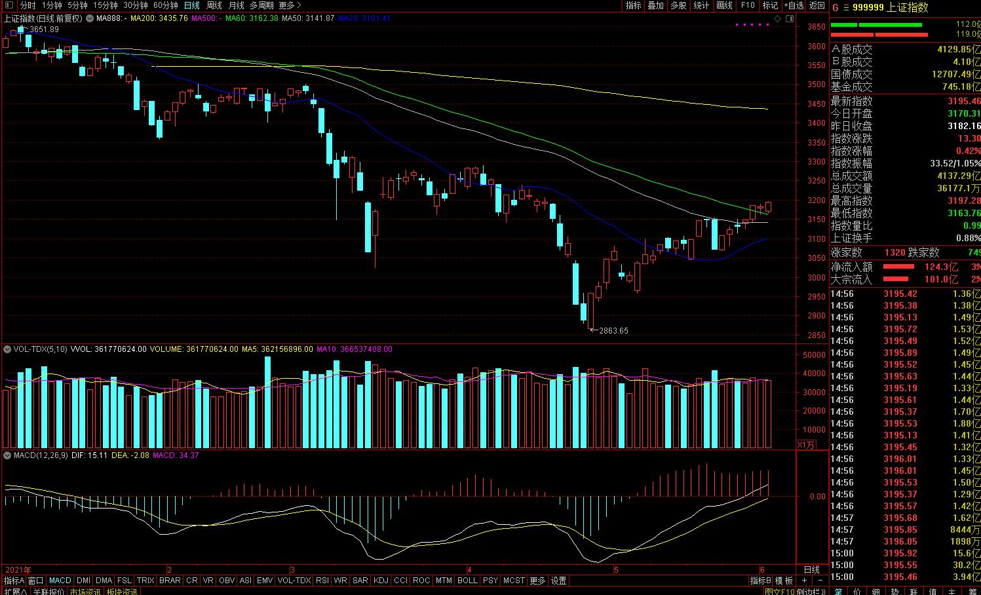The image size is (981, 595).
Task: Click the 叠加 overlay toolbar button
Action: point(656,5)
